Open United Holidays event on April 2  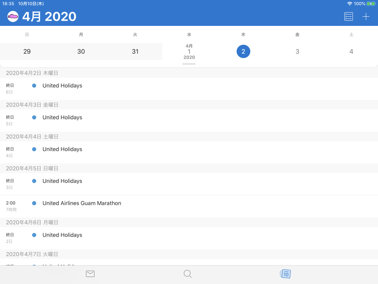189,89
